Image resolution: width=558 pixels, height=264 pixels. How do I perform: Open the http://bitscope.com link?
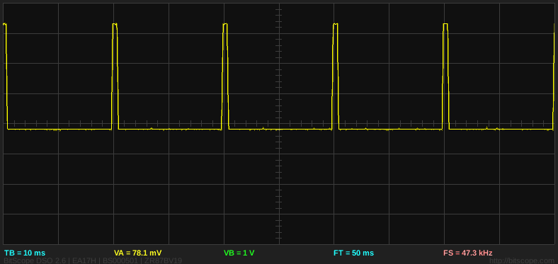(x=523, y=261)
